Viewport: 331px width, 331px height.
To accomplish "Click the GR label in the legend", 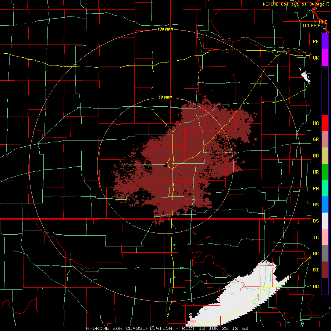I will (316, 139).
